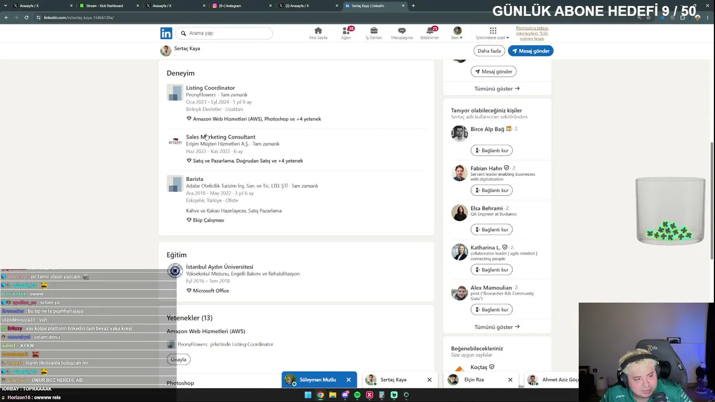Open İş İlanları jobs icon
715x402 pixels.
tap(374, 33)
